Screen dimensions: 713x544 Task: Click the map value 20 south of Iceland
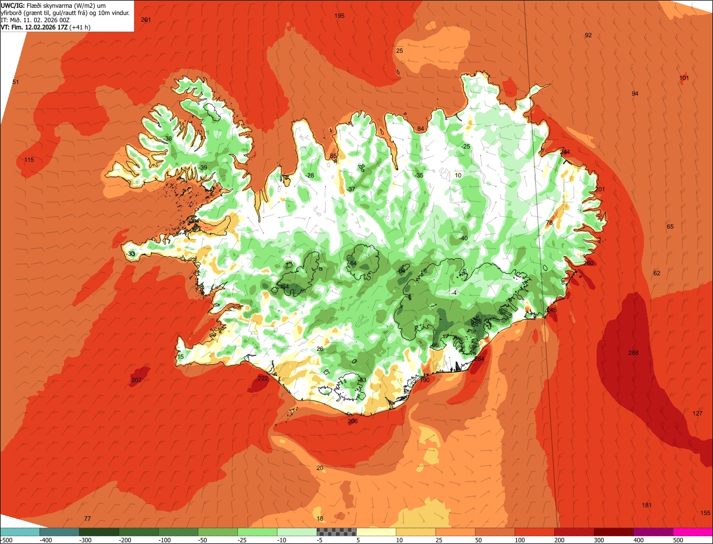tap(320, 468)
